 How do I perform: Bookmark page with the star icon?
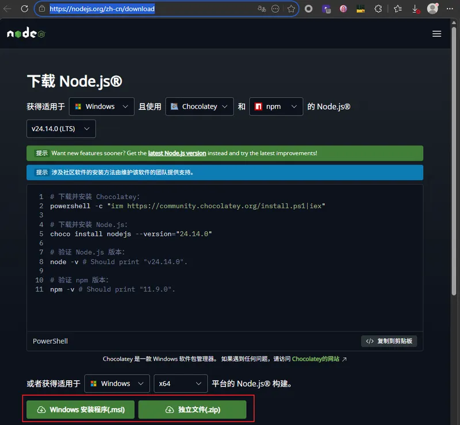(291, 9)
